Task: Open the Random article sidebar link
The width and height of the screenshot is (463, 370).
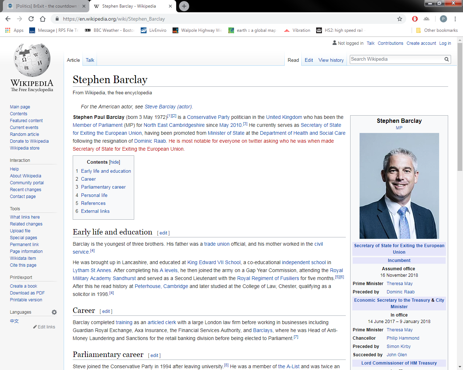Action: (24, 134)
